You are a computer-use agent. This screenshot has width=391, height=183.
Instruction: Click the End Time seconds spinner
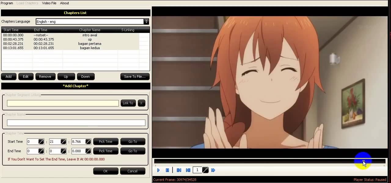click(x=88, y=151)
